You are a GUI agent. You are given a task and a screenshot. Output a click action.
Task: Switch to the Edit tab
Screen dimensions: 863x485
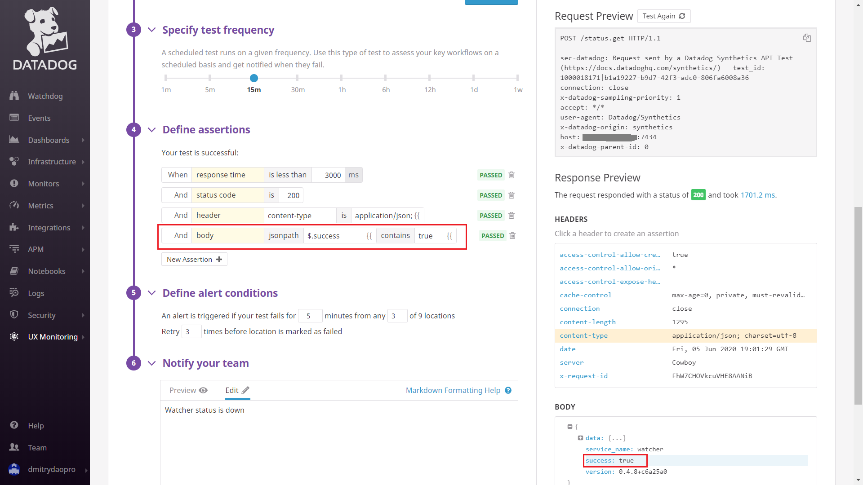(x=237, y=390)
